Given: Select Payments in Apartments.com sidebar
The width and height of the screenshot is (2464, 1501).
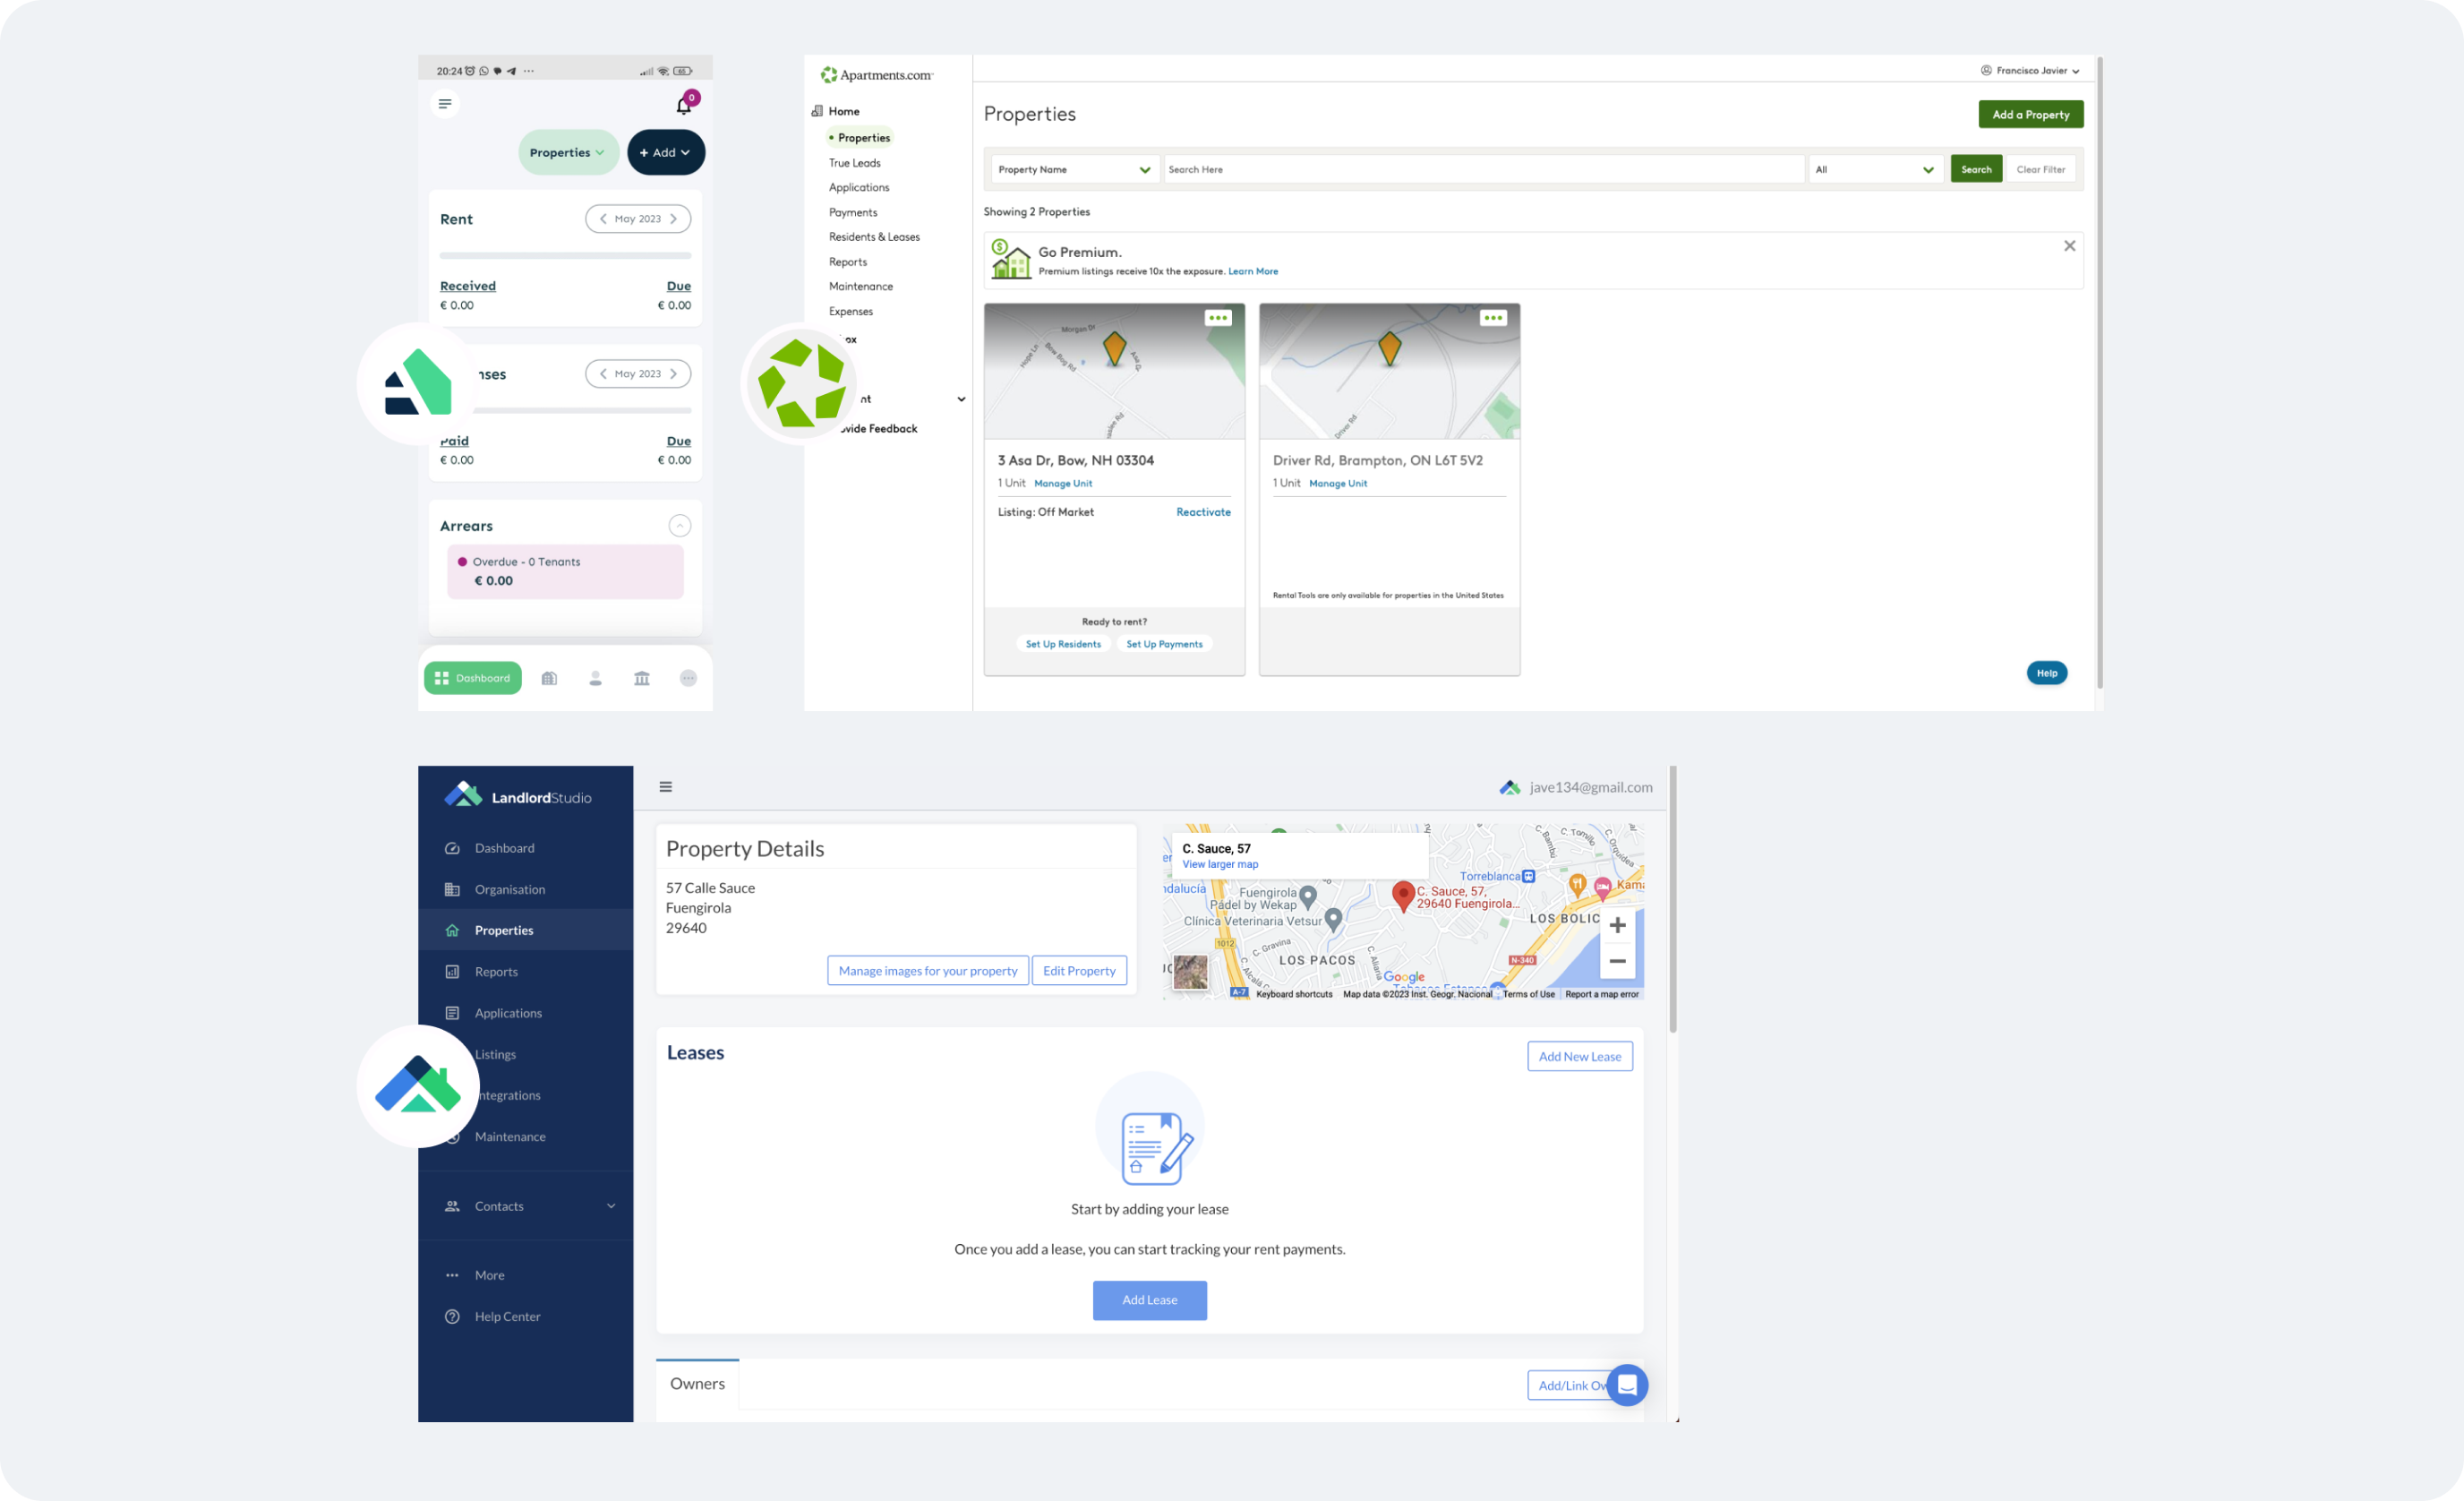Looking at the screenshot, I should click(x=853, y=213).
